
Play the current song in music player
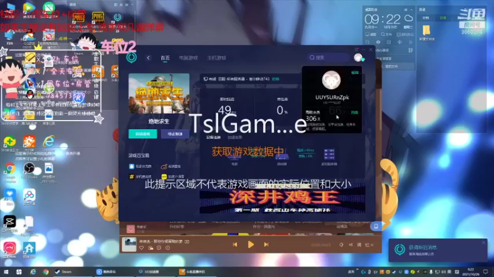click(251, 244)
